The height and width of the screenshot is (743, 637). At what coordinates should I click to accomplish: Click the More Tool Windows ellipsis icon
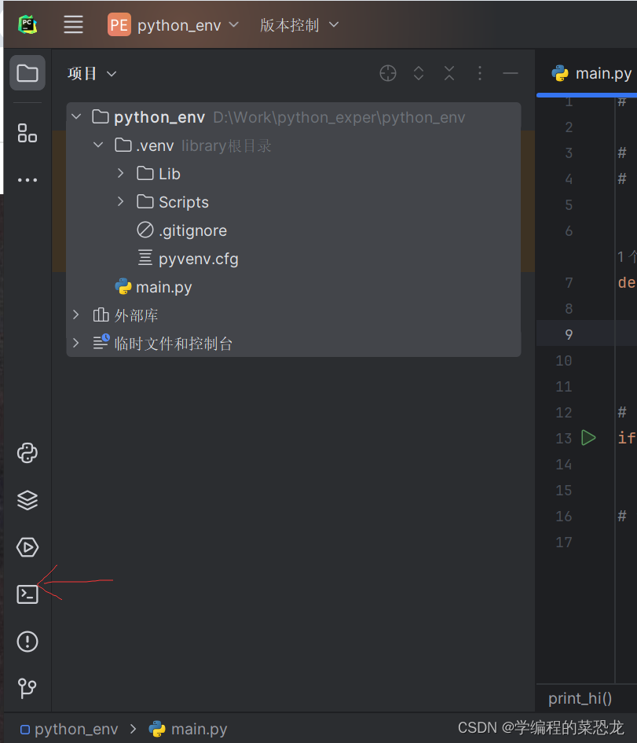click(27, 179)
